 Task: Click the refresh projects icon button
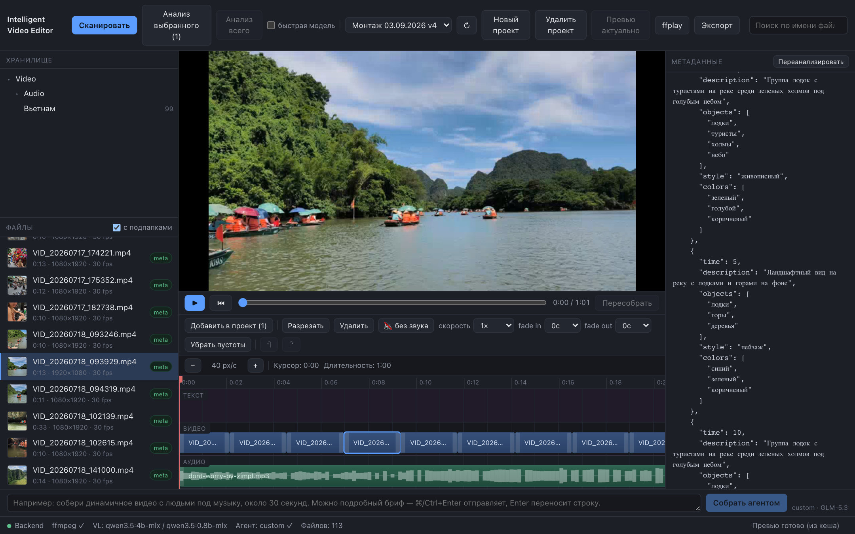click(x=466, y=25)
